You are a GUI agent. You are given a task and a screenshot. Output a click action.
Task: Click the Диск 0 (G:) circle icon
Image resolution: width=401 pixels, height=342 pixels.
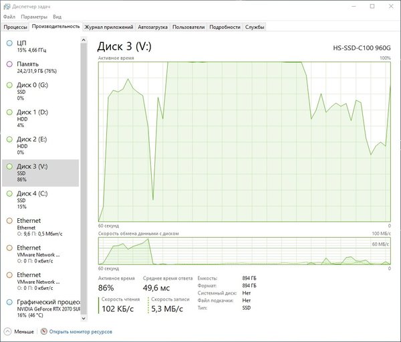(x=9, y=85)
